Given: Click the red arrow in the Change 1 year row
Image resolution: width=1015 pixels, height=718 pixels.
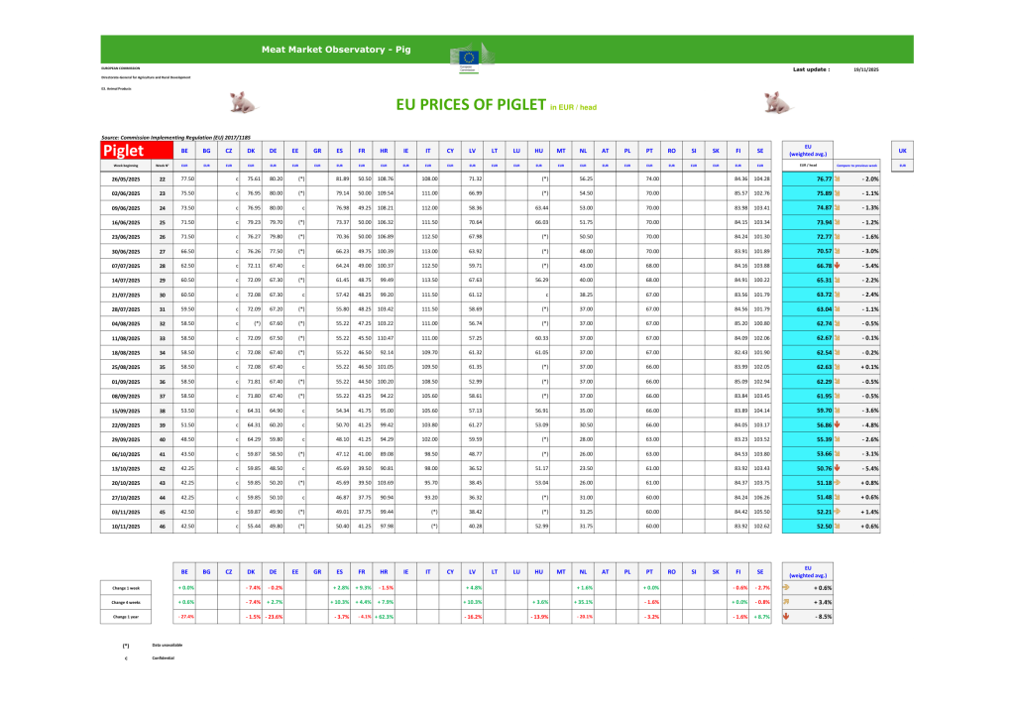Looking at the screenshot, I should [786, 616].
